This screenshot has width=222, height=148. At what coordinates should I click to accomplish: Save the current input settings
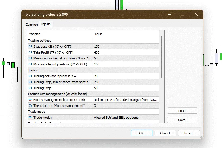pos(182,120)
